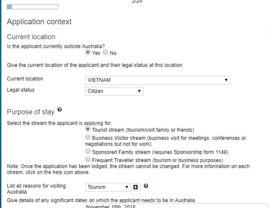The image size is (272, 208).
Task: Click the Application context page heading
Action: tap(39, 22)
